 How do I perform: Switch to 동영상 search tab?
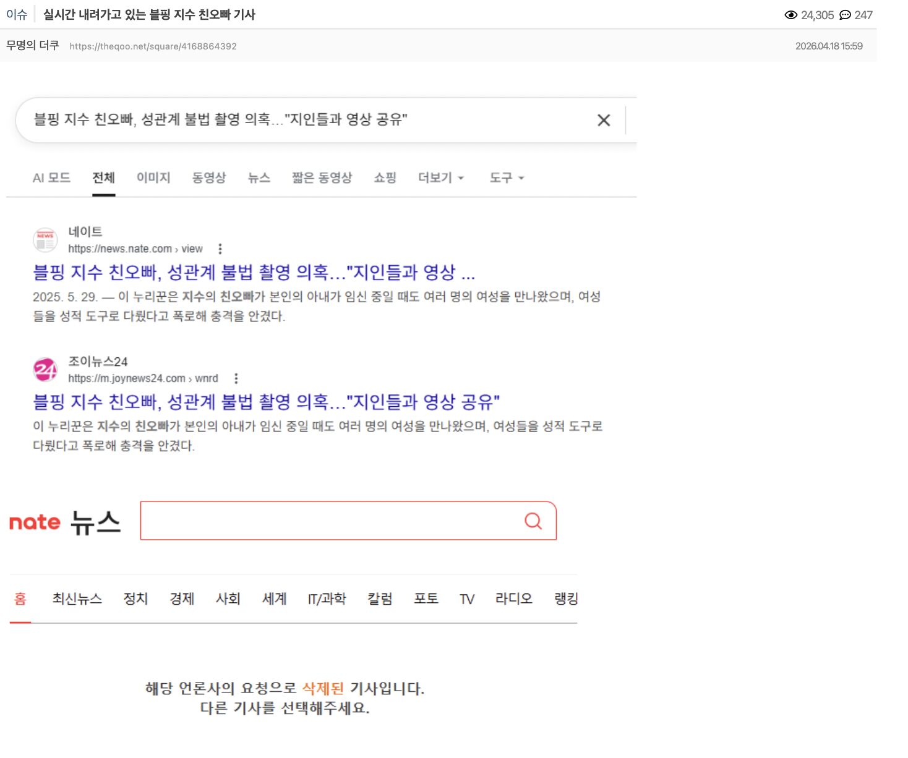point(209,177)
